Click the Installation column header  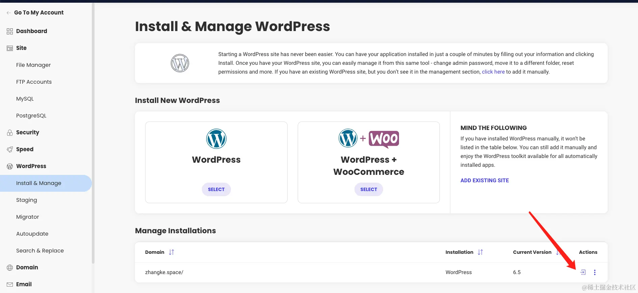pos(459,252)
